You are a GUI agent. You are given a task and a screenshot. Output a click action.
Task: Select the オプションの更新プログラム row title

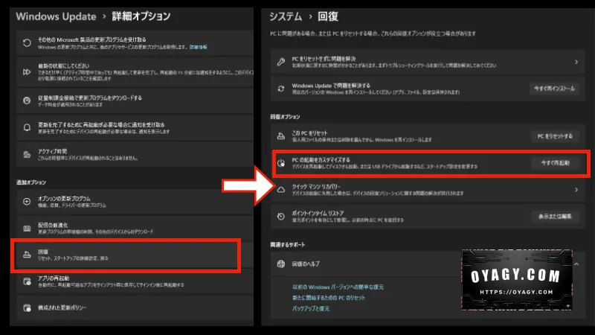(x=64, y=198)
